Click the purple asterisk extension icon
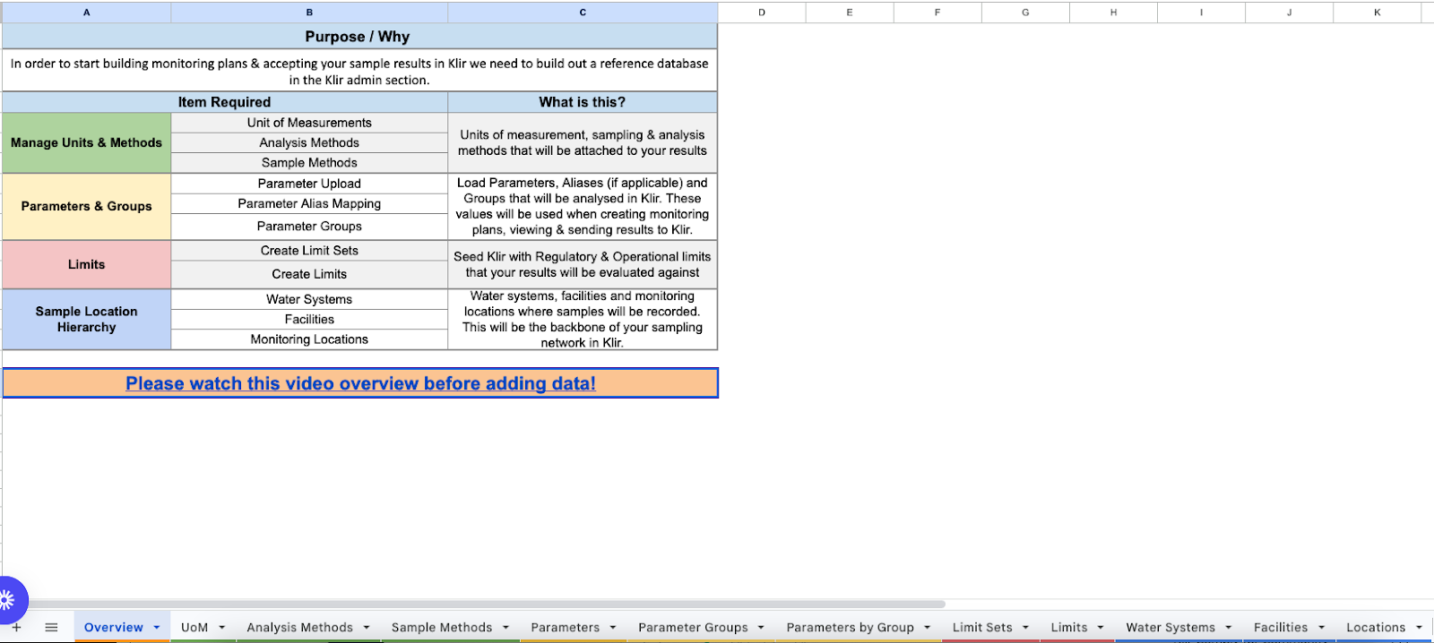Screen dimensions: 1434x643 [7, 599]
